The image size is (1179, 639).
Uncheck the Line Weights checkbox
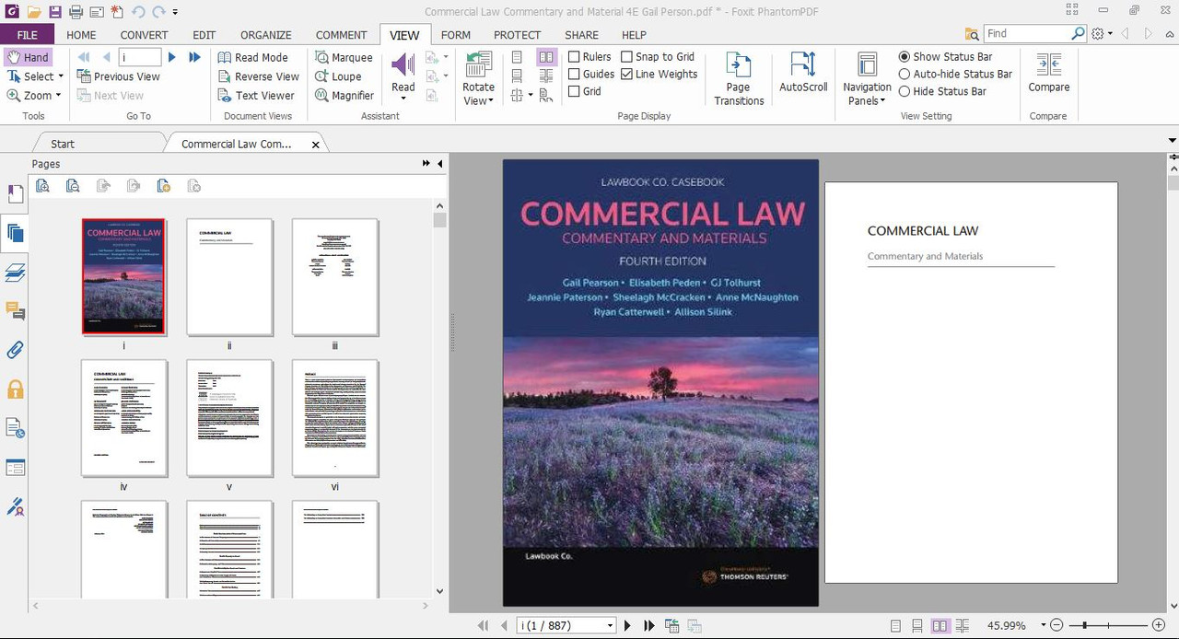pos(626,74)
